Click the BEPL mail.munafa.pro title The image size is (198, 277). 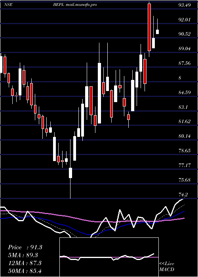pyautogui.click(x=75, y=5)
